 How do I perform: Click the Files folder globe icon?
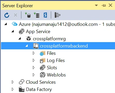(42, 53)
